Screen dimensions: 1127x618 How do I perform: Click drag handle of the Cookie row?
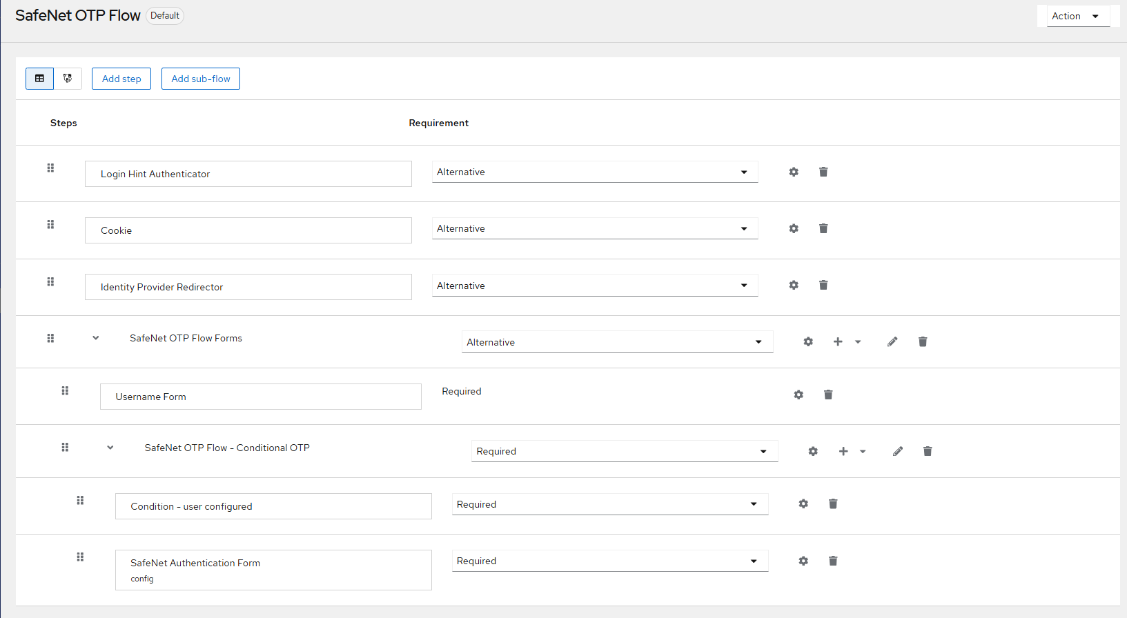(50, 224)
